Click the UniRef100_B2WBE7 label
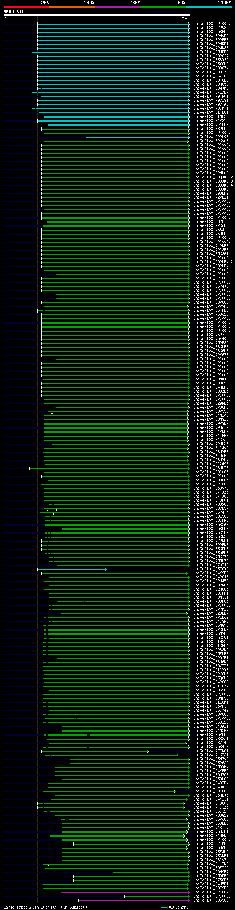Image resolution: width=235 pixels, height=910 pixels. point(211,613)
